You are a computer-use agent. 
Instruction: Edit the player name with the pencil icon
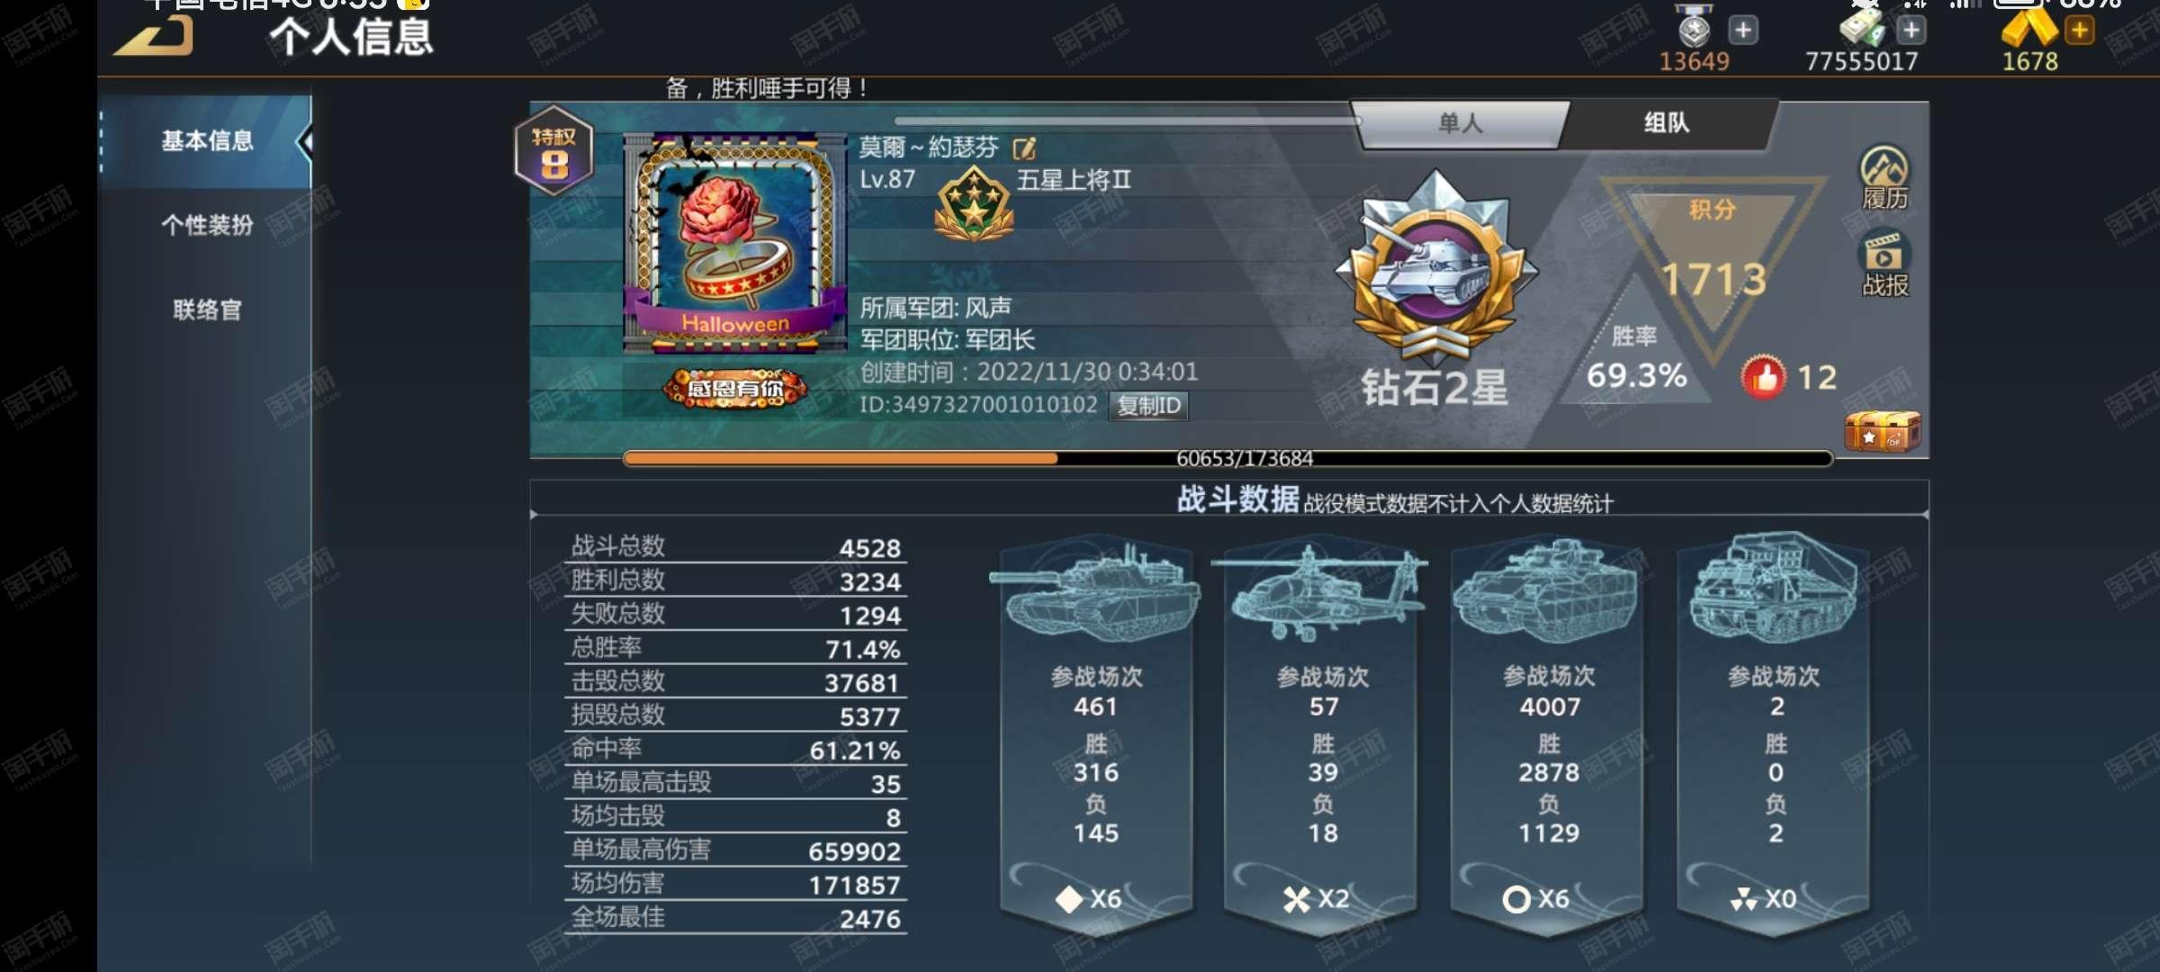1024,148
